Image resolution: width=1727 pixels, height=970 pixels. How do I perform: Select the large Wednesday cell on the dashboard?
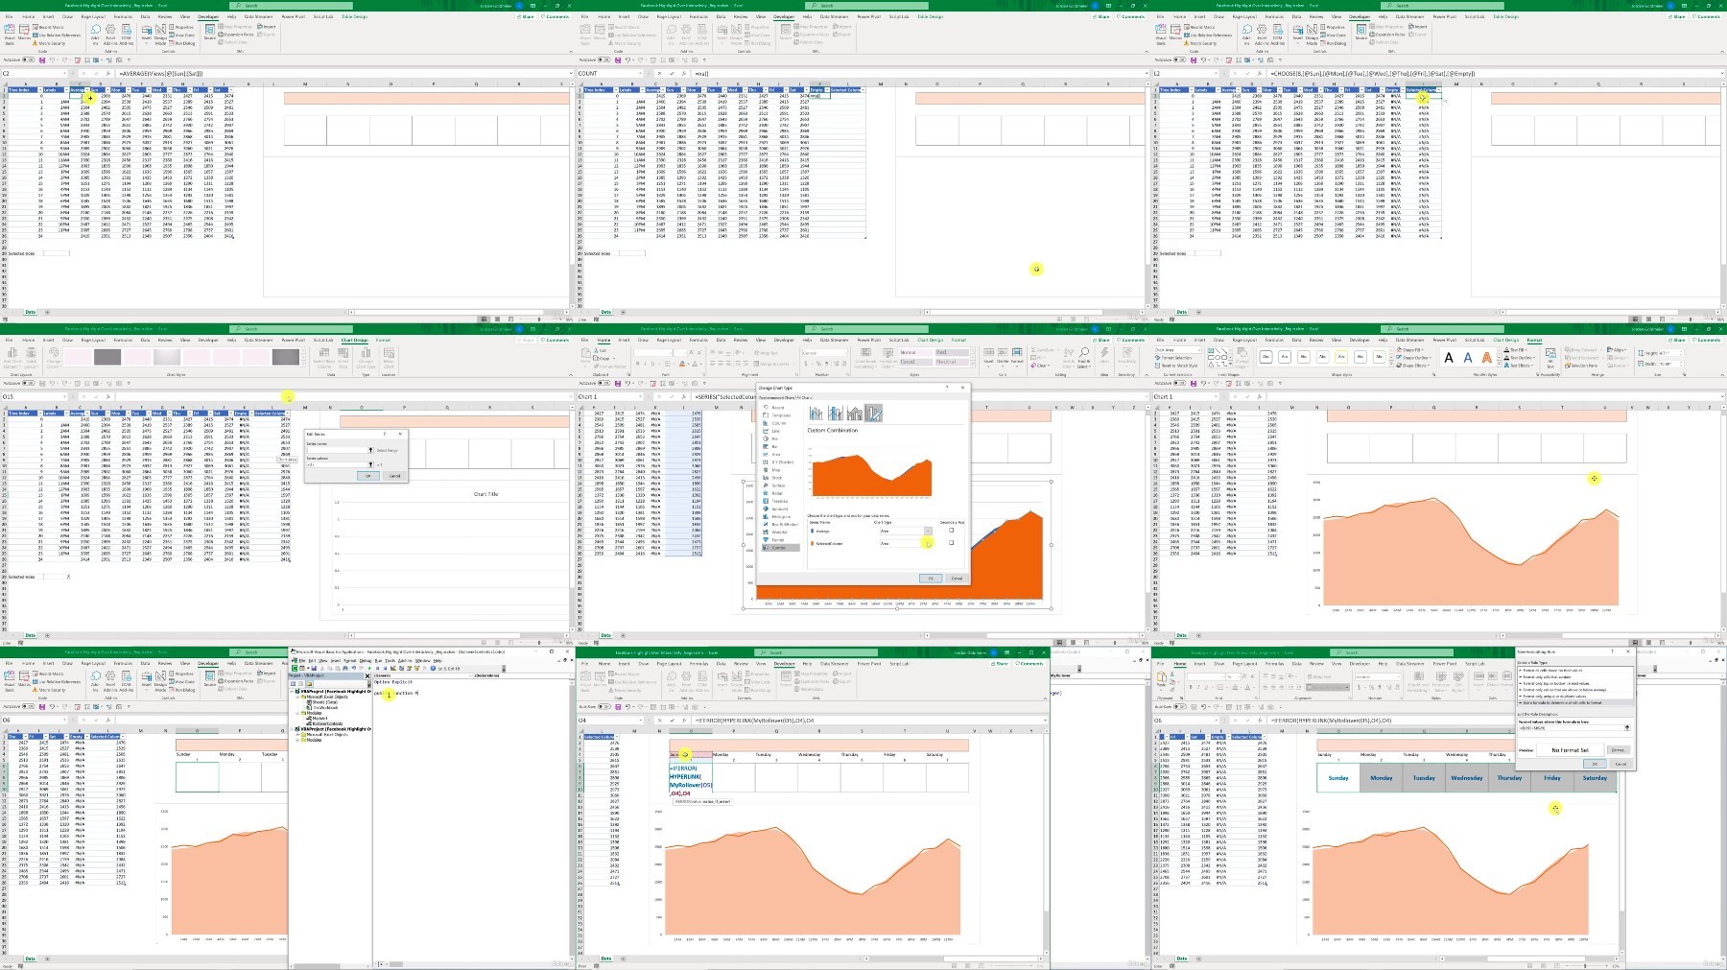coord(1466,778)
